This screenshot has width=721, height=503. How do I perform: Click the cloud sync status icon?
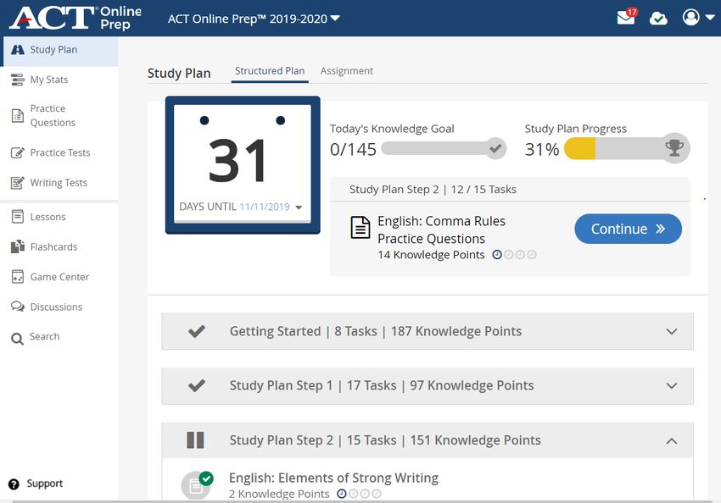pyautogui.click(x=658, y=19)
